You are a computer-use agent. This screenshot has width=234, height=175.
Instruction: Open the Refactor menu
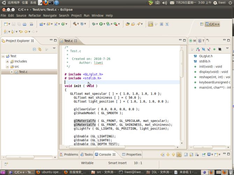pos(35,15)
